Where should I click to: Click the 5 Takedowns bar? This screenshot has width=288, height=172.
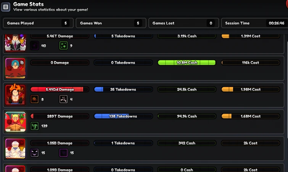[x=123, y=36]
